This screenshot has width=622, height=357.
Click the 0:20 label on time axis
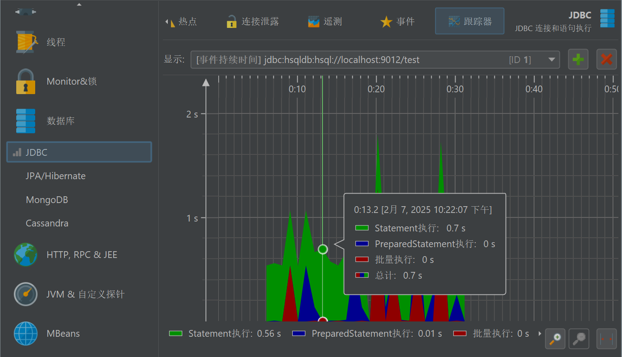point(376,89)
